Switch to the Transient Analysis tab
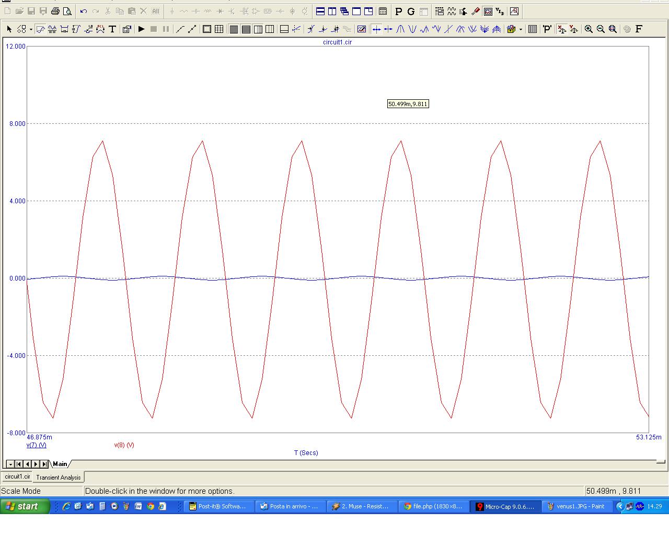Screen dimensions: 669x535 click(59, 477)
